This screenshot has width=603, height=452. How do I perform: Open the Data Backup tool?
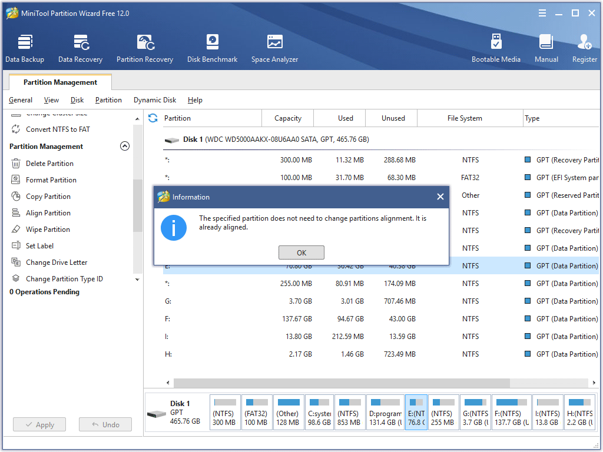click(25, 48)
